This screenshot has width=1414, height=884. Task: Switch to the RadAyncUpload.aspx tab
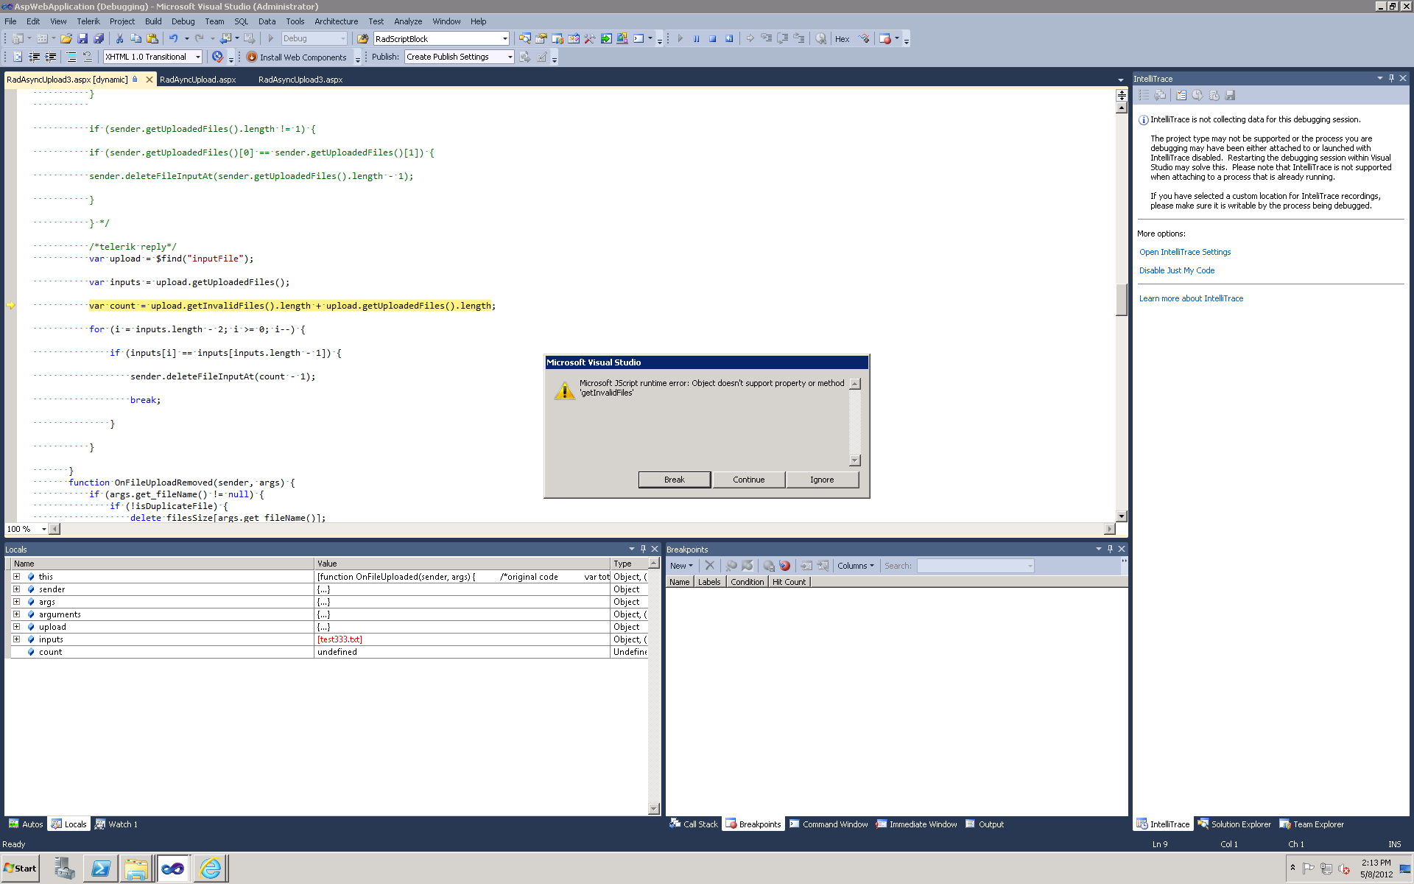point(197,80)
